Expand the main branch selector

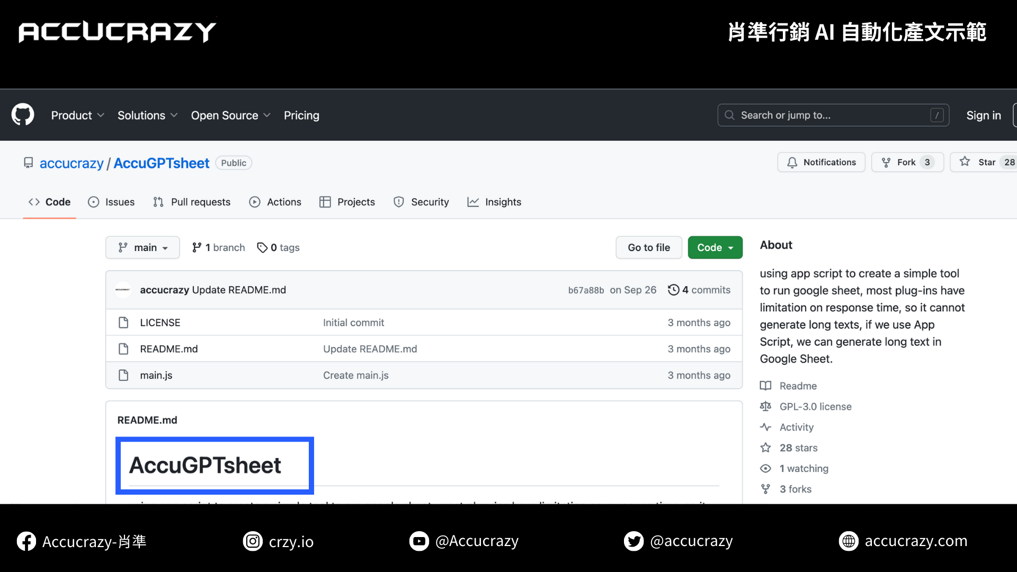tap(142, 247)
